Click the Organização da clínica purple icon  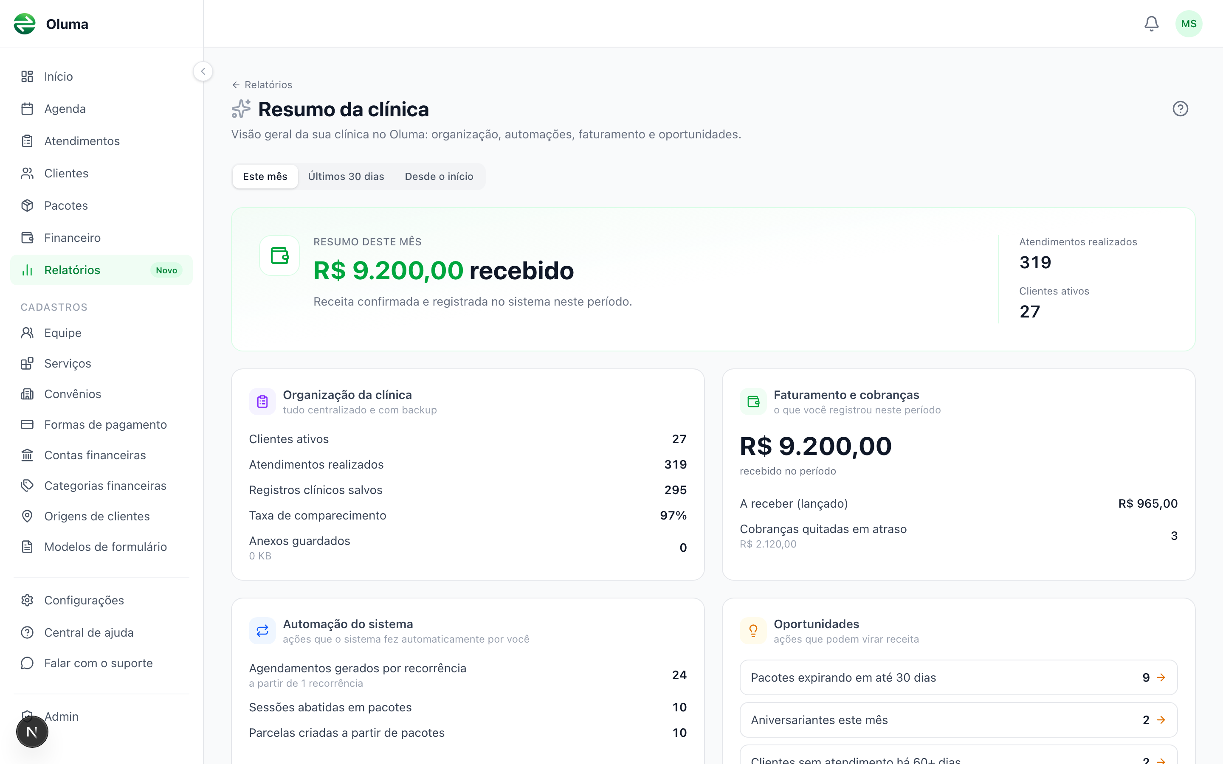(262, 402)
